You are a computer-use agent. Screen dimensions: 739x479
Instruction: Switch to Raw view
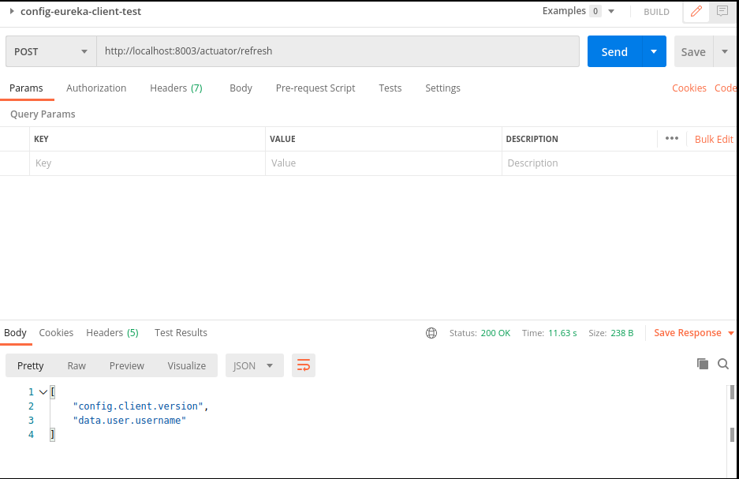coord(77,366)
